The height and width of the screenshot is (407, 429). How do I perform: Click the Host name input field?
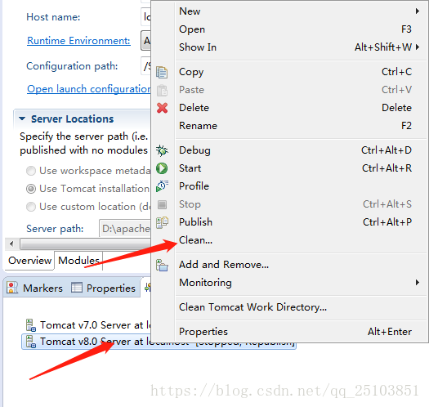click(145, 17)
